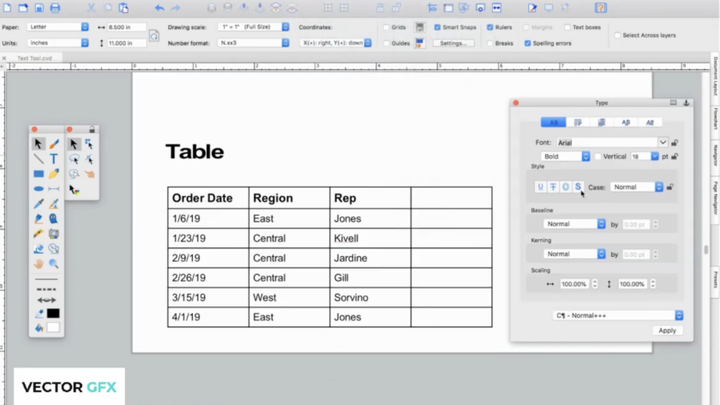This screenshot has height=405, width=720.
Task: Toggle outline style in Type panel
Action: (x=565, y=187)
